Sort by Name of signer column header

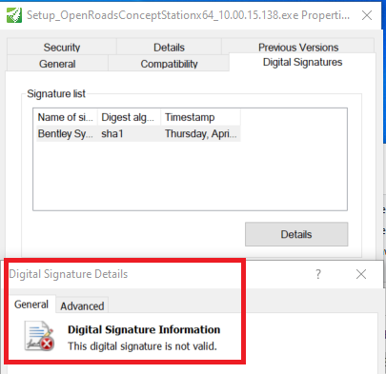66,117
